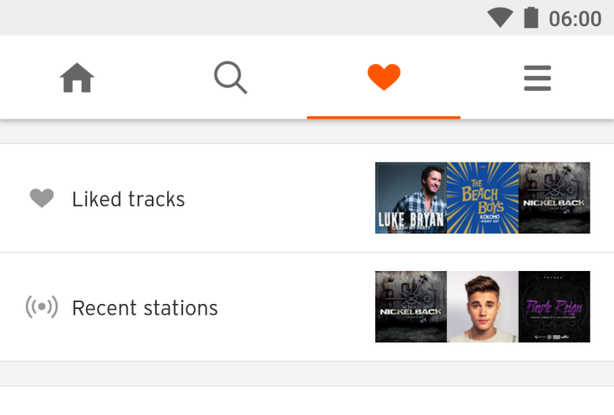Screen dimensions: 614x415
Task: Select the Luke Bryan album cover
Action: click(x=411, y=198)
